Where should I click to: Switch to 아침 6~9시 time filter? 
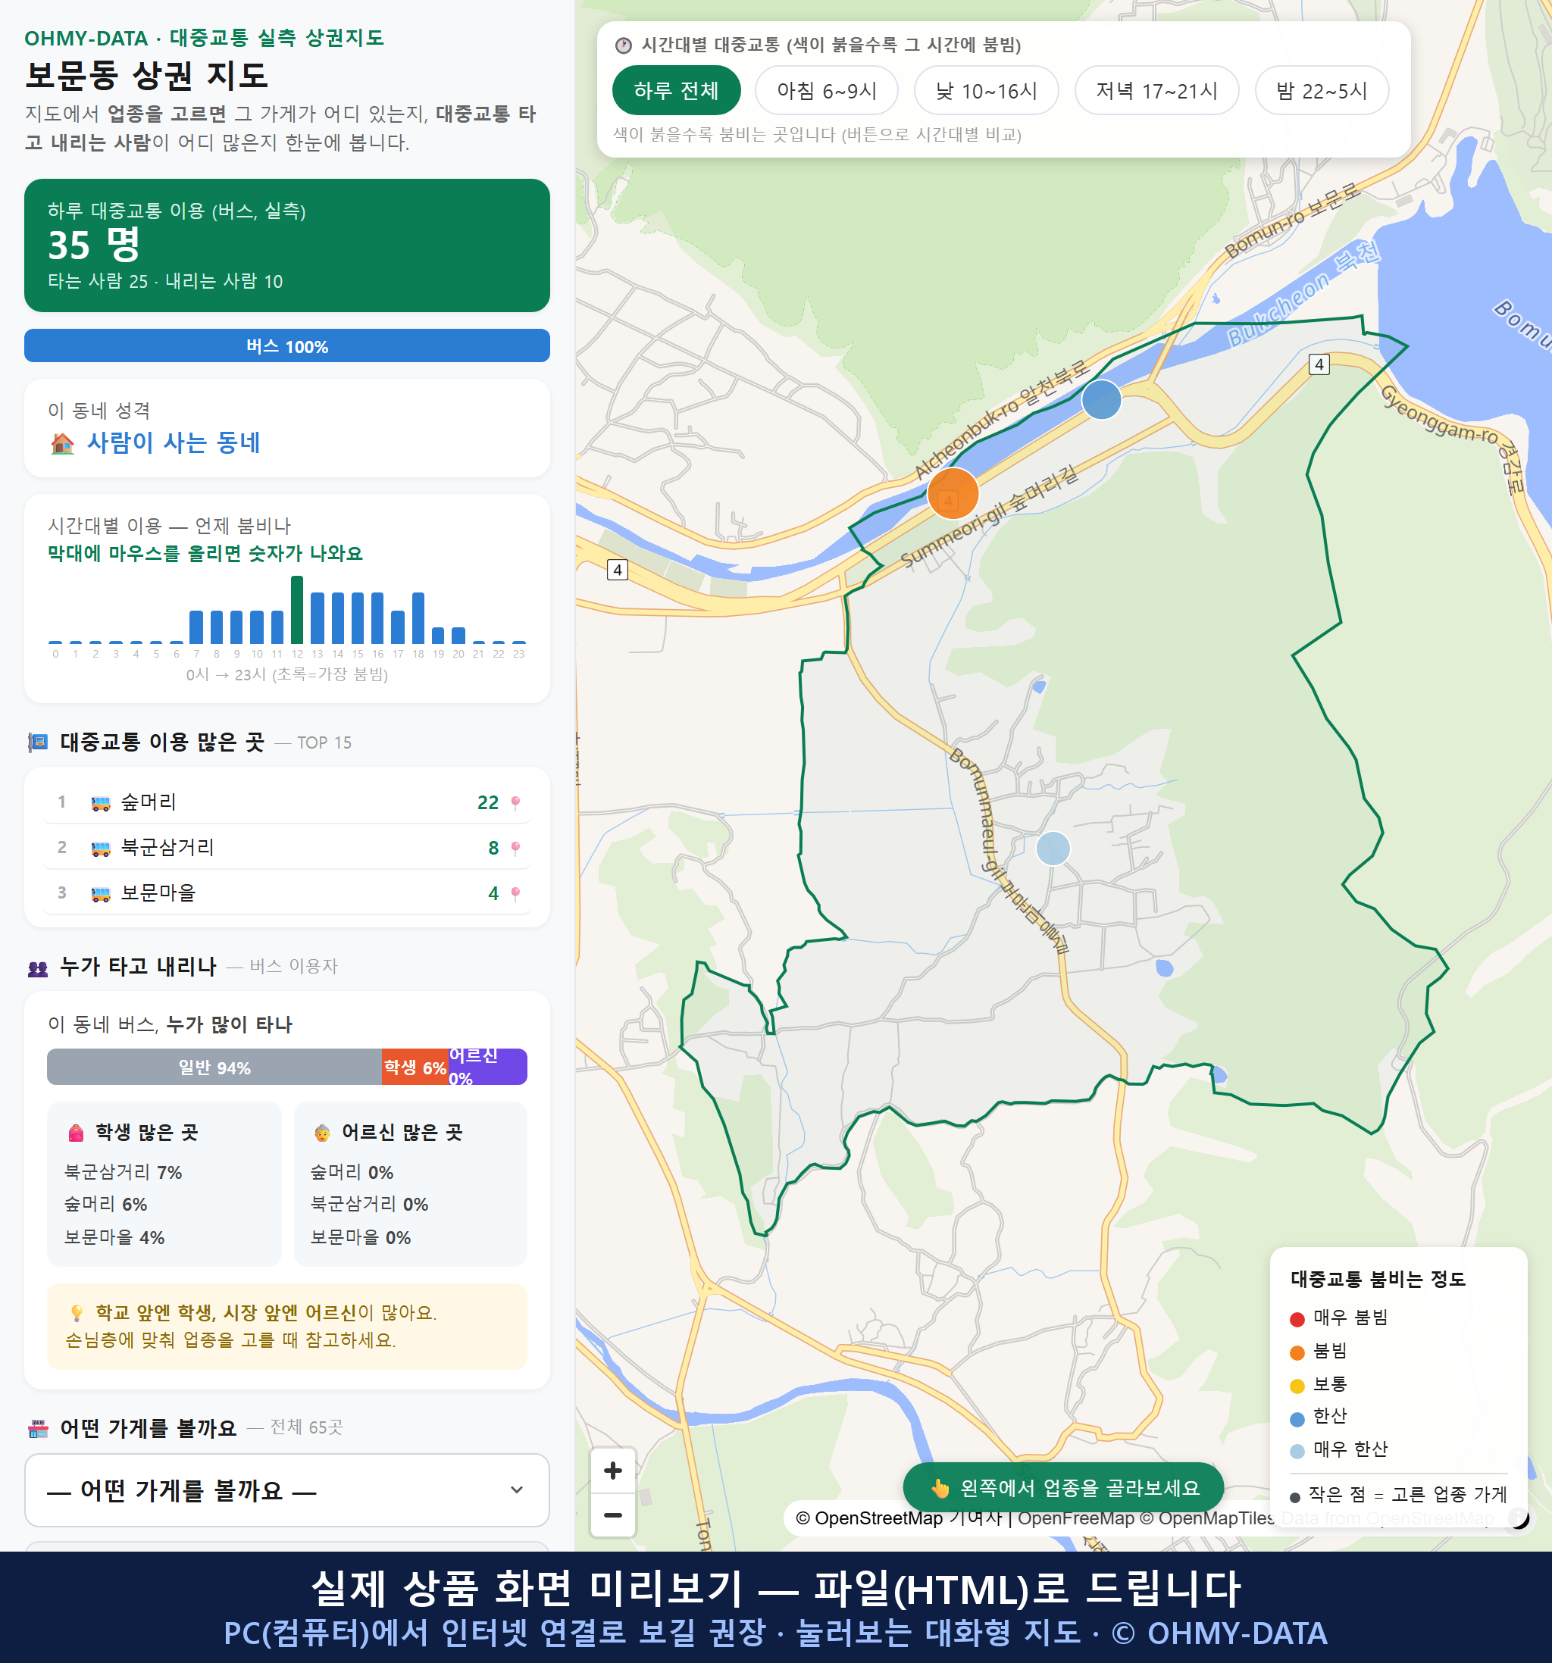826,90
